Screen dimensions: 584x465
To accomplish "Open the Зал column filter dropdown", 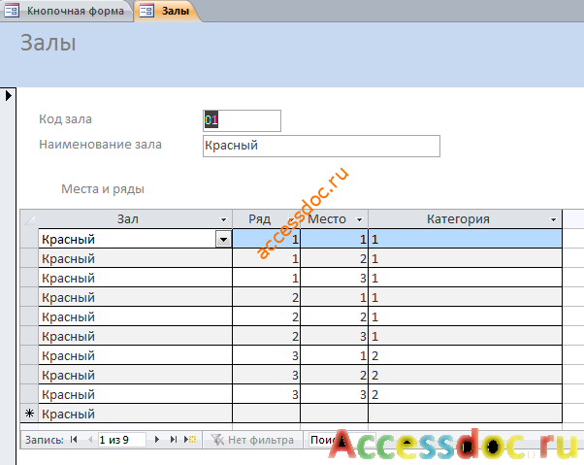I will coord(223,219).
